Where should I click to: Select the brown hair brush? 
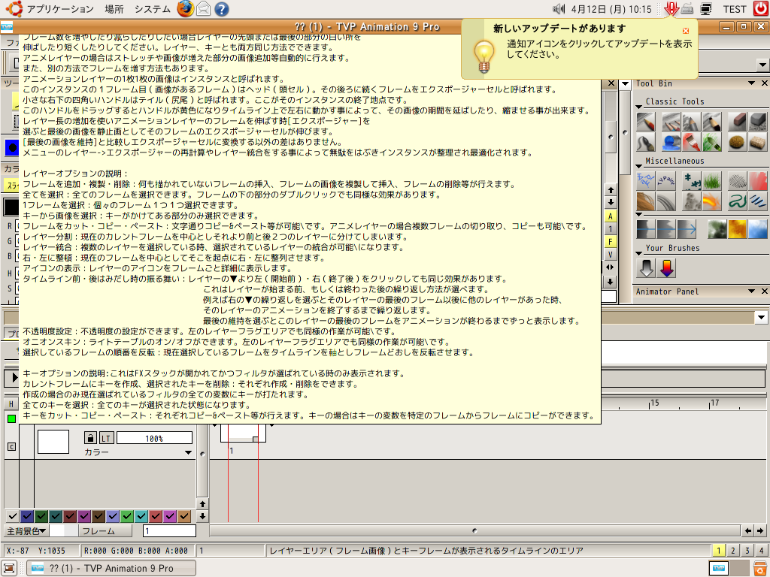point(646,201)
